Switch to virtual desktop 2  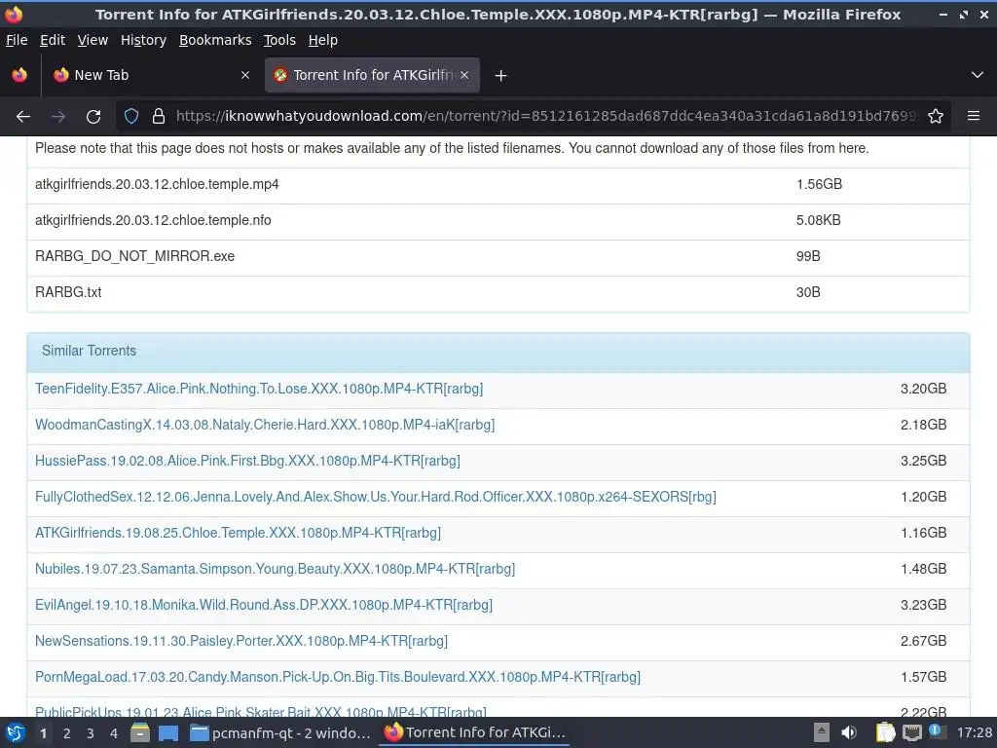[x=67, y=733]
